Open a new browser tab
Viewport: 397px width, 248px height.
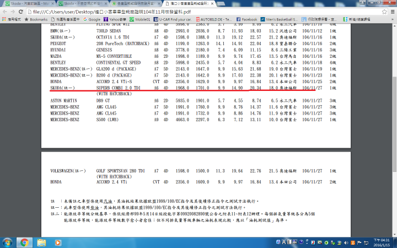(x=221, y=3)
